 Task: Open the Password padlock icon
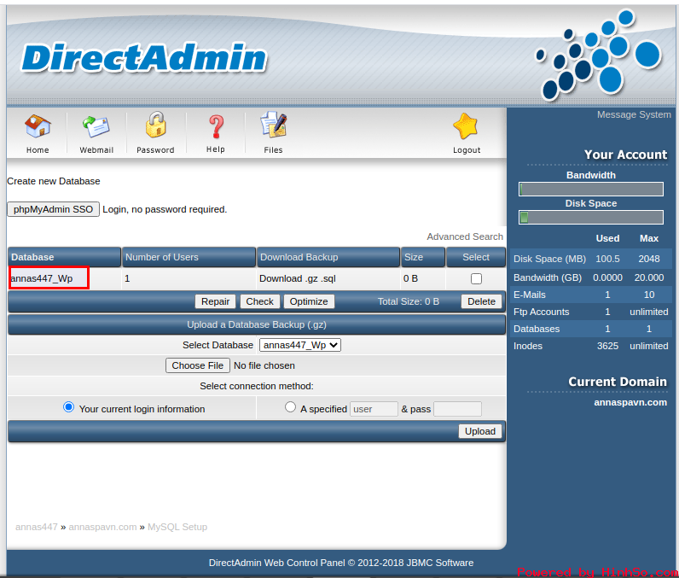155,125
